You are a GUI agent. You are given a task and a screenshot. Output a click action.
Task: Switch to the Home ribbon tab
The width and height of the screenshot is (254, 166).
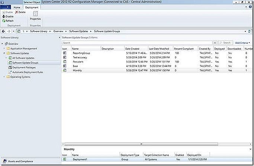tap(17, 7)
